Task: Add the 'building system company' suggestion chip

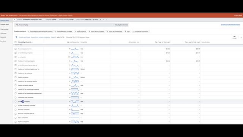Action: pos(64,31)
